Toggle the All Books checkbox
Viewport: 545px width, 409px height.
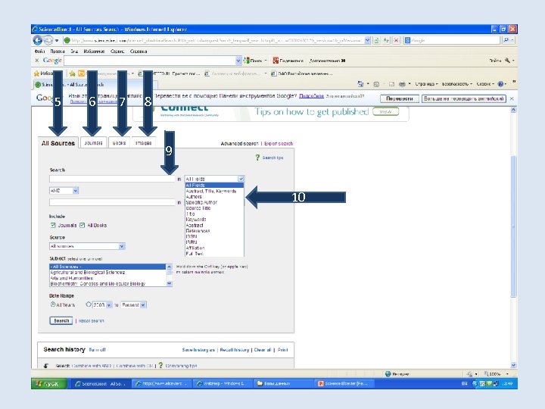click(82, 226)
